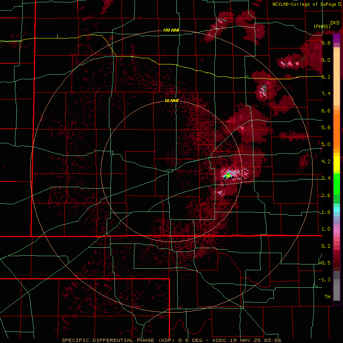The image size is (343, 343).
Task: Click the [PHAS] units label
Action: pyautogui.click(x=322, y=27)
